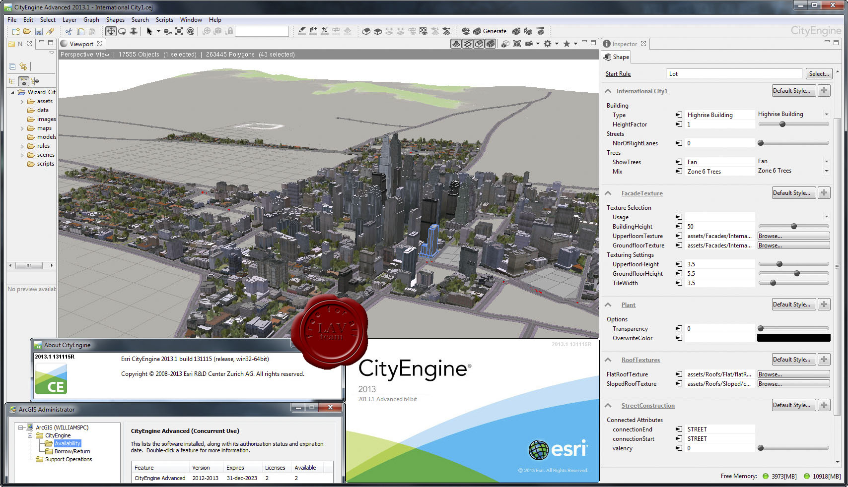Click the Open folder toolbar icon
Image resolution: width=848 pixels, height=487 pixels.
tap(27, 31)
